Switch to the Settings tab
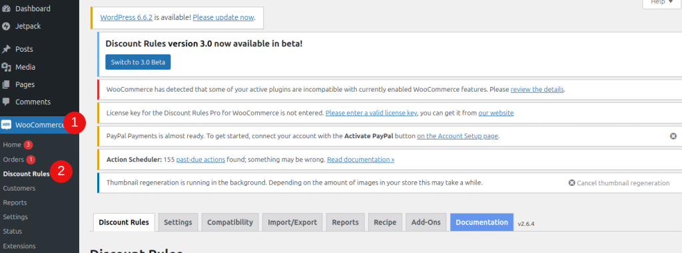682x253 pixels. tap(178, 222)
